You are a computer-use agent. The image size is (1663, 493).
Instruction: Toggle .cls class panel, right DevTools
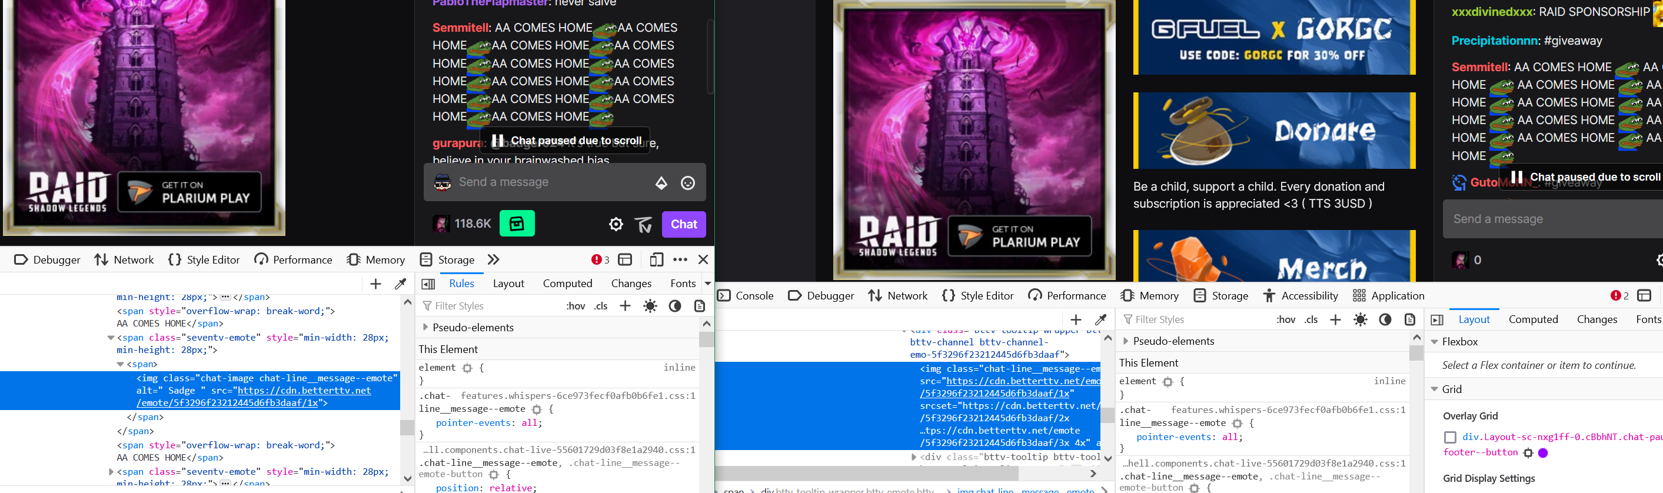pyautogui.click(x=1311, y=319)
